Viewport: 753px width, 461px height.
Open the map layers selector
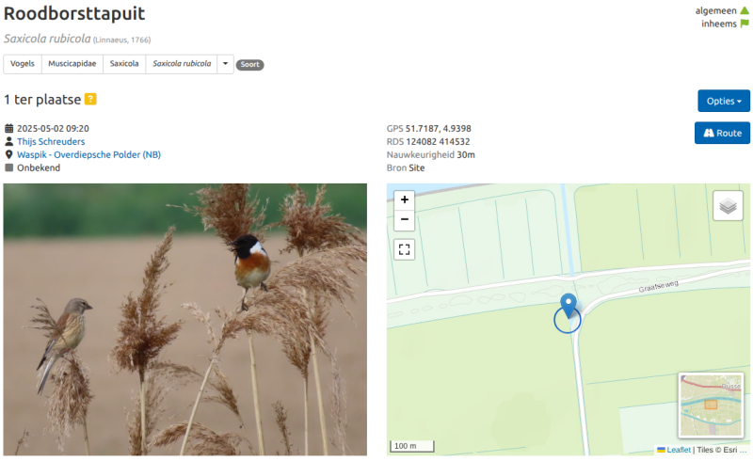point(728,205)
